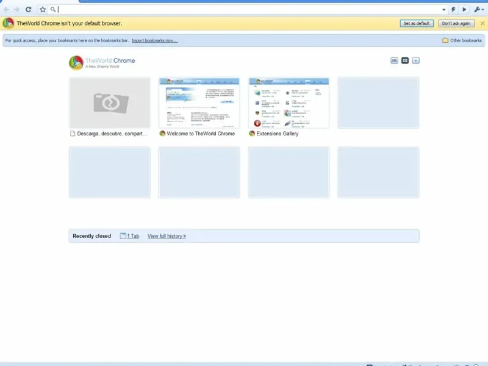Switch to thumbnail grid view icon
Screen dimensions: 488x366
pos(405,60)
